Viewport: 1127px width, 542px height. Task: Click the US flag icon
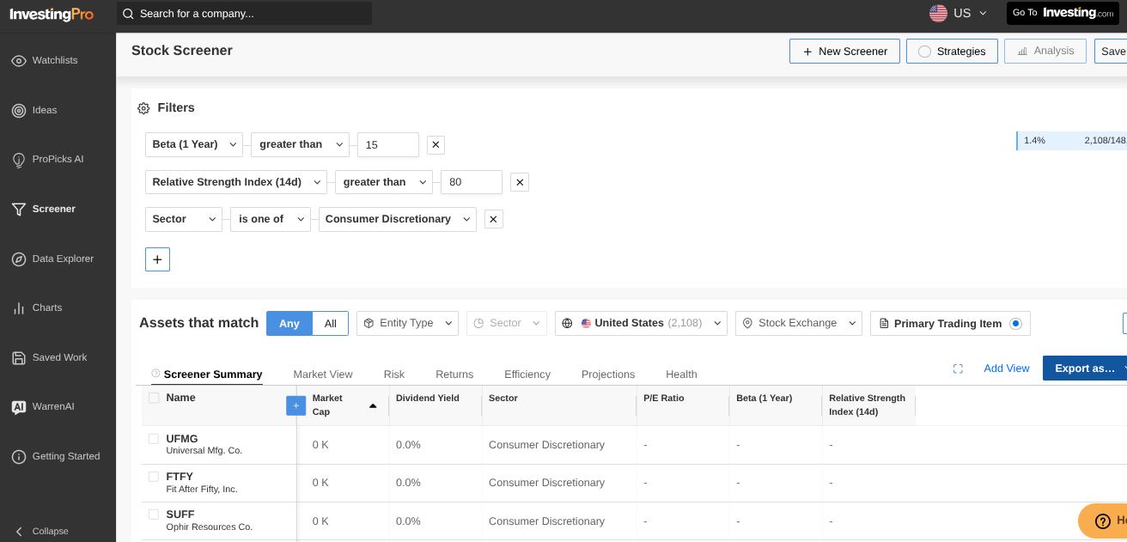tap(939, 13)
